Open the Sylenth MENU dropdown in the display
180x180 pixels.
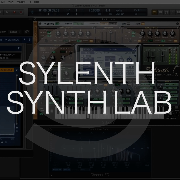(x=87, y=53)
